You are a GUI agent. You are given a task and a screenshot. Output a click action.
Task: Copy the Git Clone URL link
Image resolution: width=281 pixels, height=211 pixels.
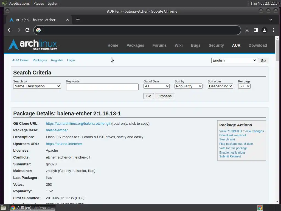tap(78, 124)
